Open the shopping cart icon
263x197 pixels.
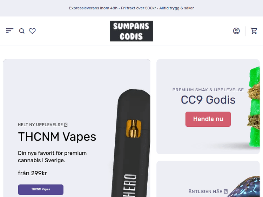point(254,31)
